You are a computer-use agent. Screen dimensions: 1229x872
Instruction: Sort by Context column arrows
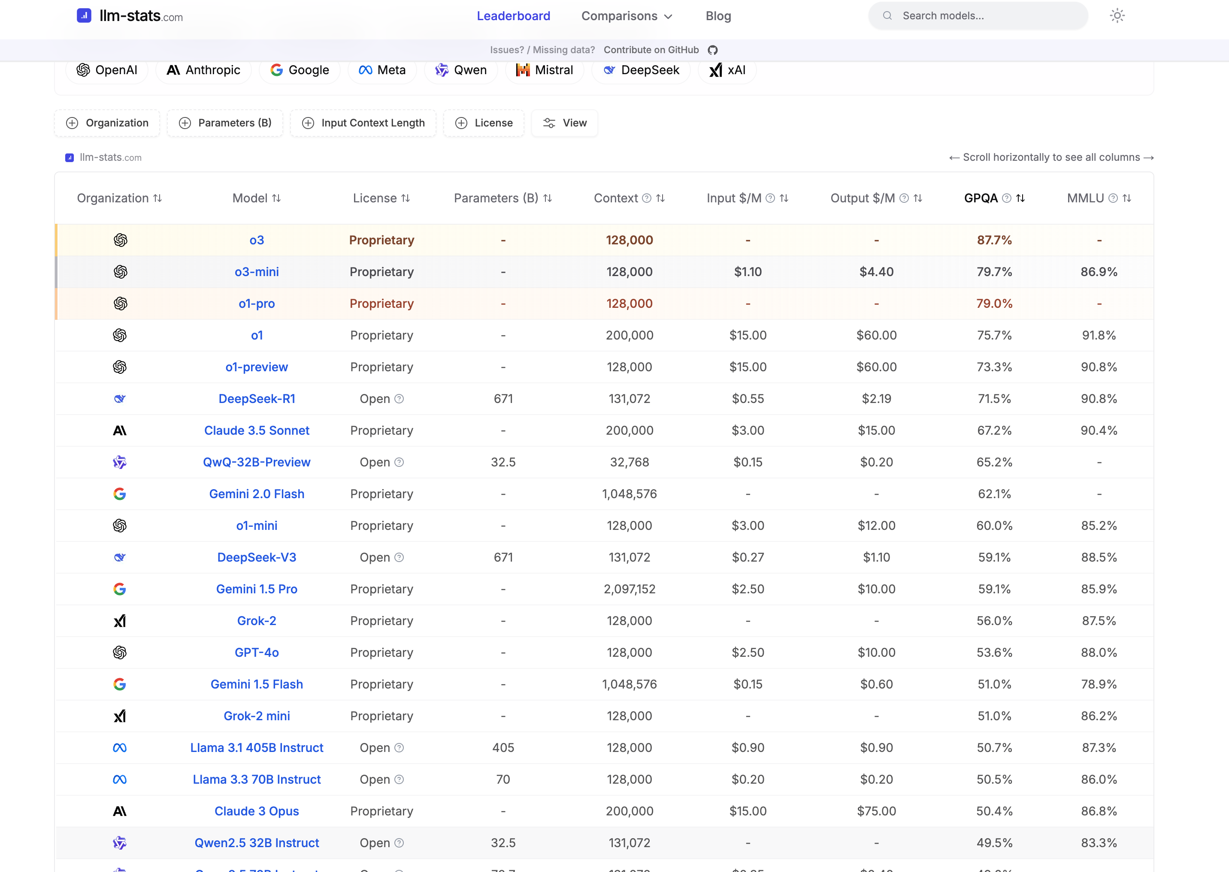(660, 198)
